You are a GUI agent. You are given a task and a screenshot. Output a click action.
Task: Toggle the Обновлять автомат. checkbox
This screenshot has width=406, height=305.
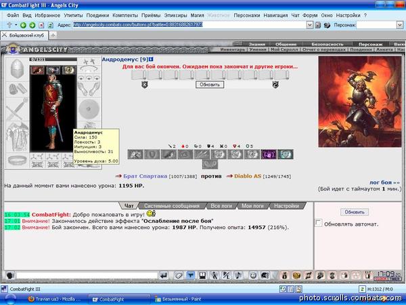[x=318, y=223]
